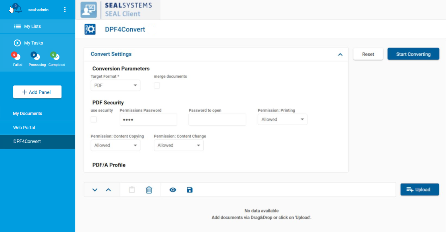This screenshot has height=232, width=446.
Task: Click the move down arrow icon
Action: click(x=95, y=190)
